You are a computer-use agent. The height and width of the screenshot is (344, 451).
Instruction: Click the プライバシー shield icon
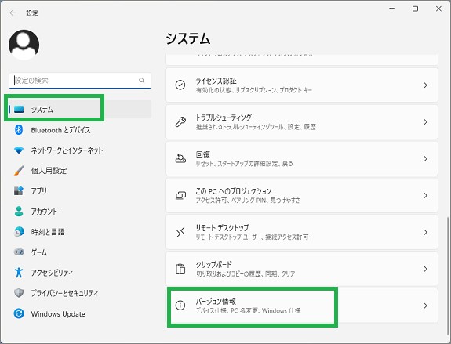[x=19, y=293]
